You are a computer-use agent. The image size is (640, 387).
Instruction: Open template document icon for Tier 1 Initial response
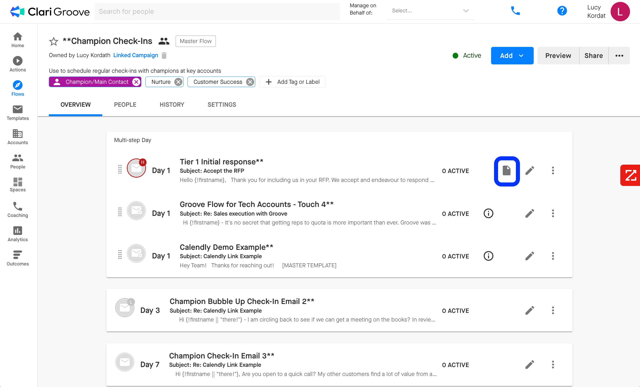[507, 171]
